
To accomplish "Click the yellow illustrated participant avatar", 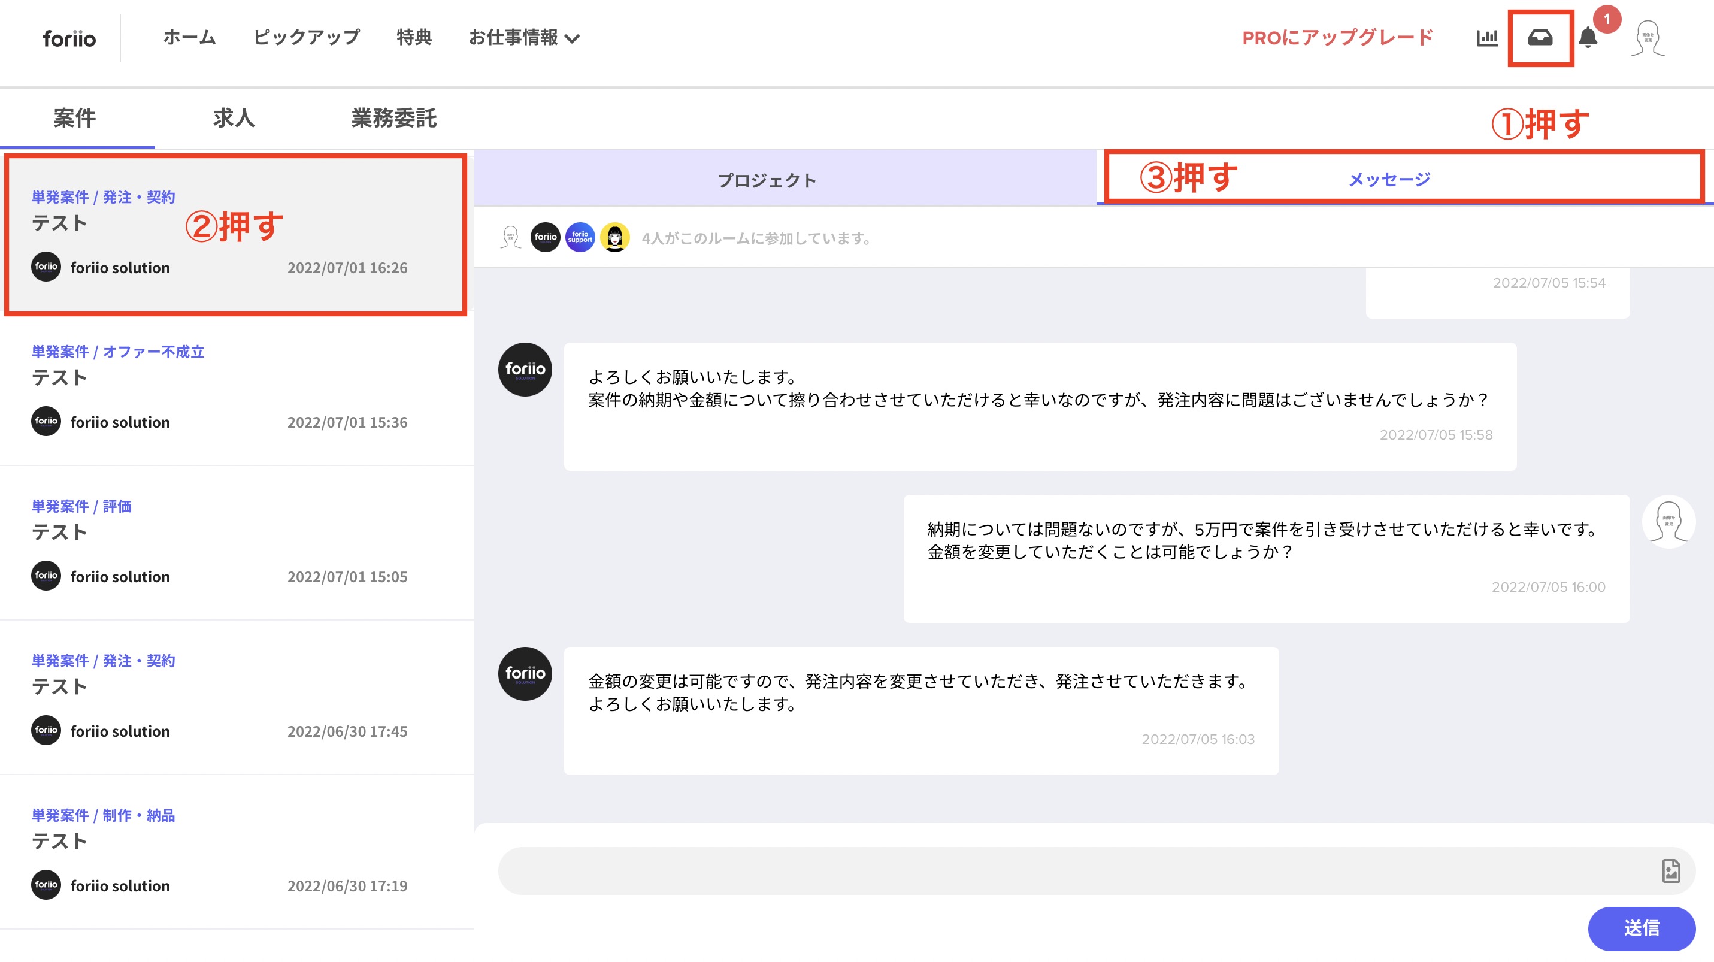I will (614, 238).
